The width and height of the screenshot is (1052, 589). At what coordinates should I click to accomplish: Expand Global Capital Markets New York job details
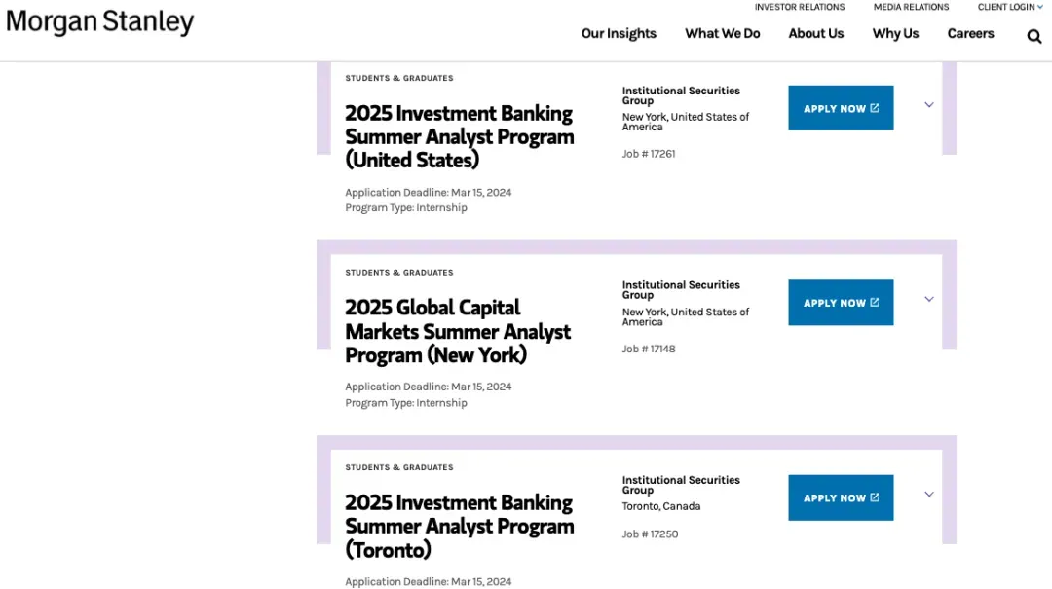[x=929, y=299]
